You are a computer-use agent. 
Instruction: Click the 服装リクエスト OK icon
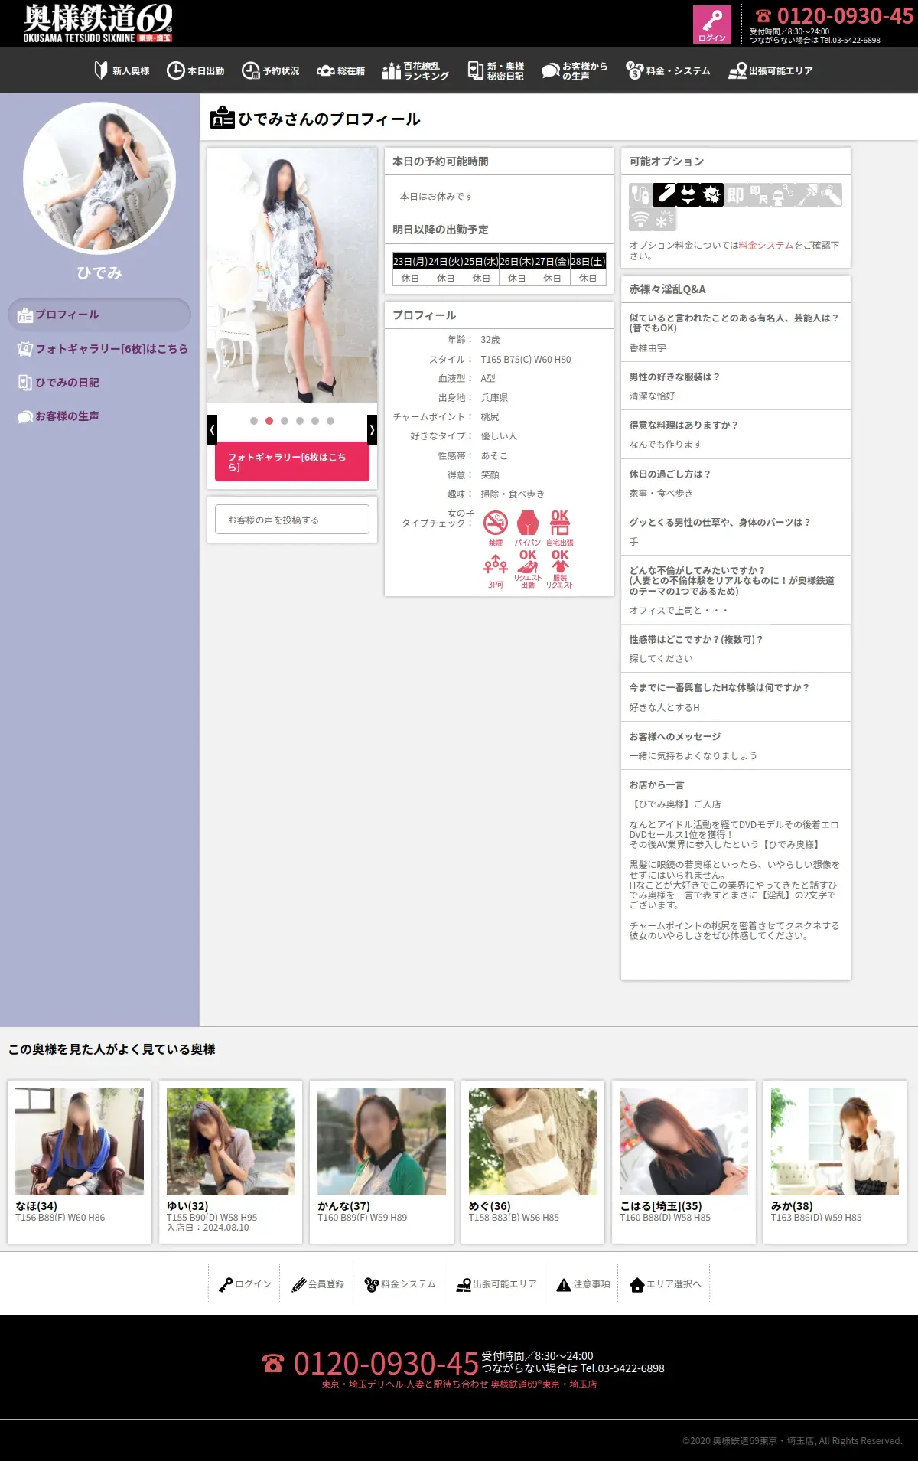[x=560, y=570]
